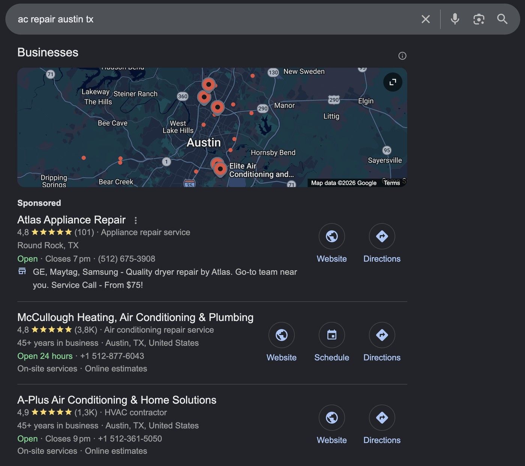Click the Businesses heading
525x466 pixels.
click(x=48, y=52)
